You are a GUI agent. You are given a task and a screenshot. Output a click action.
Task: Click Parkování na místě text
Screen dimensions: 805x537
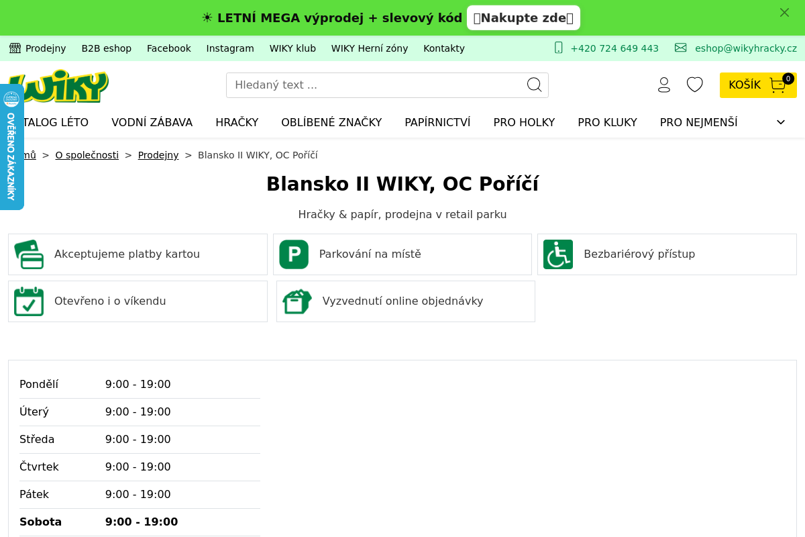(x=370, y=254)
